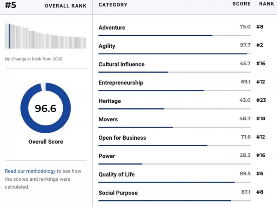Select the Agility category label

[x=107, y=46]
